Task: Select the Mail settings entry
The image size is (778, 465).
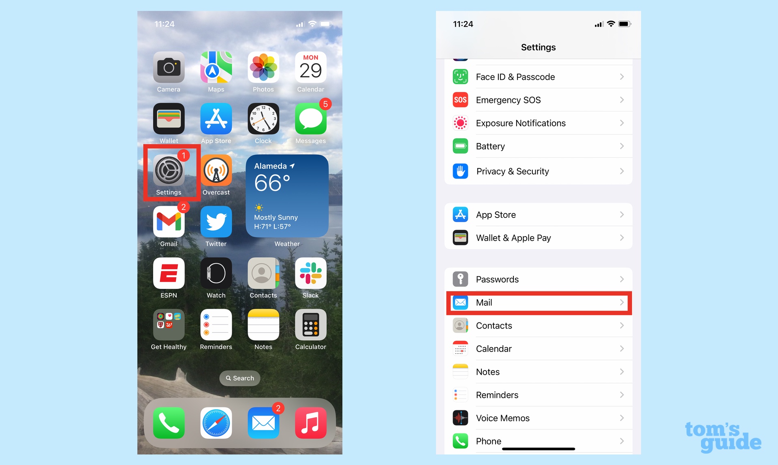Action: [x=538, y=302]
